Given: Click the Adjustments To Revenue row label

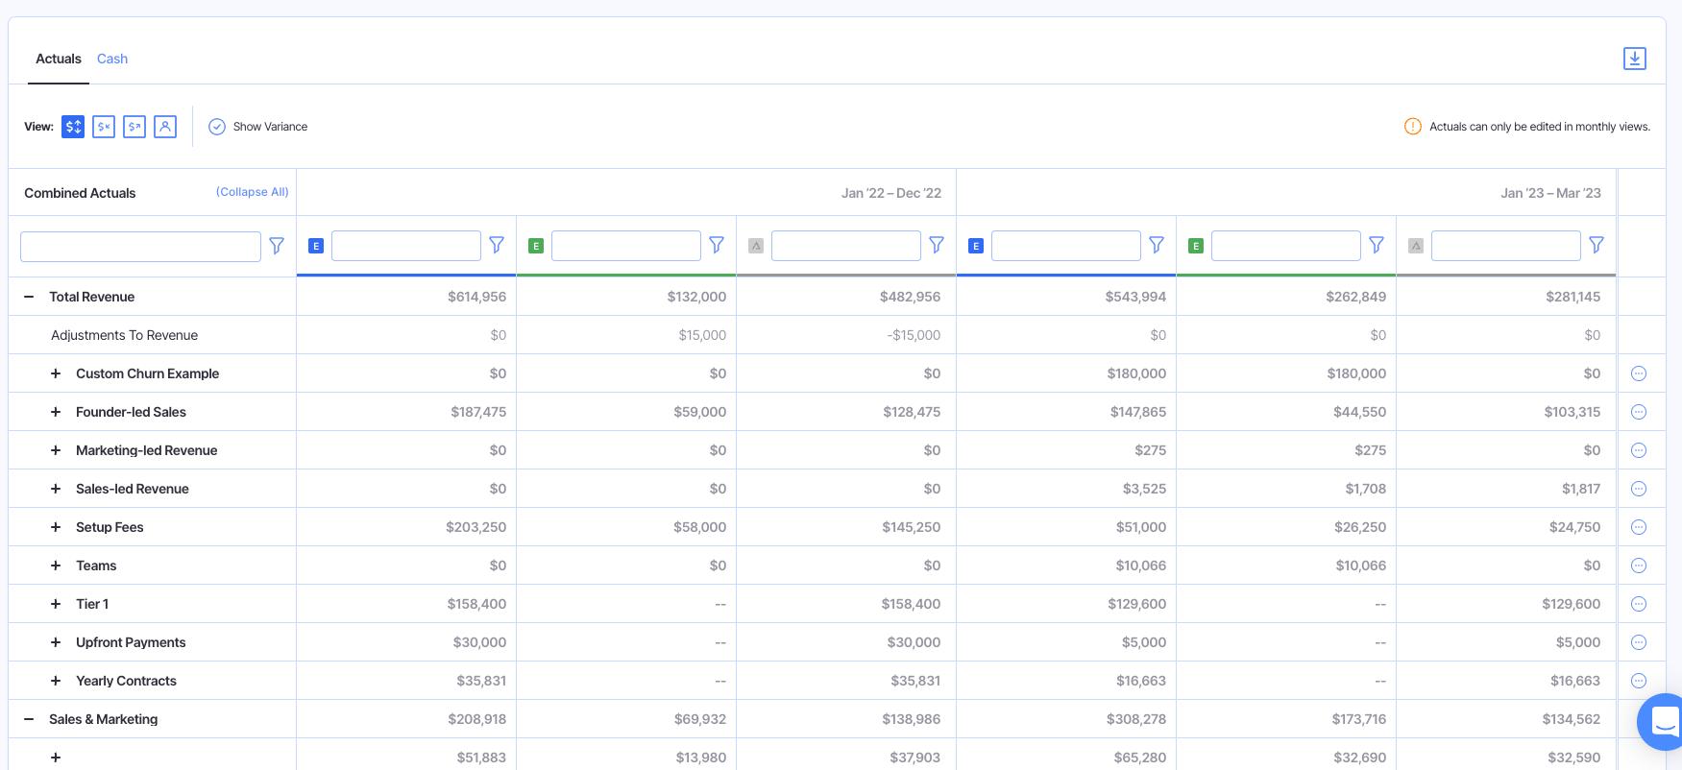Looking at the screenshot, I should tap(124, 335).
